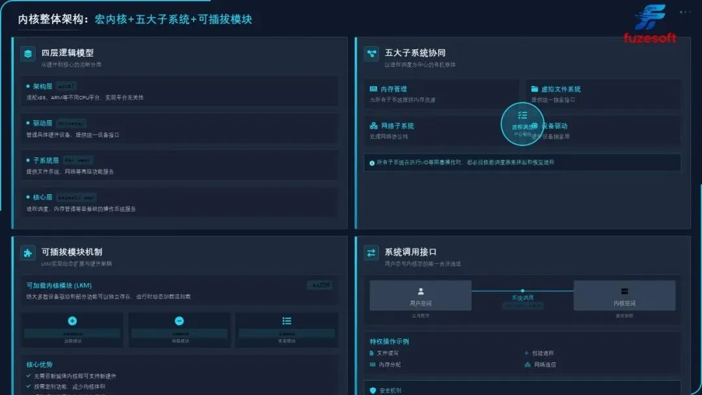This screenshot has height=395, width=702.
Task: Click the 系统调用接口 heading
Action: tap(411, 252)
